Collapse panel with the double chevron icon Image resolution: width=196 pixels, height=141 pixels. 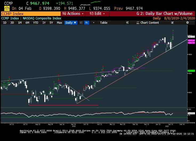[x=127, y=23]
